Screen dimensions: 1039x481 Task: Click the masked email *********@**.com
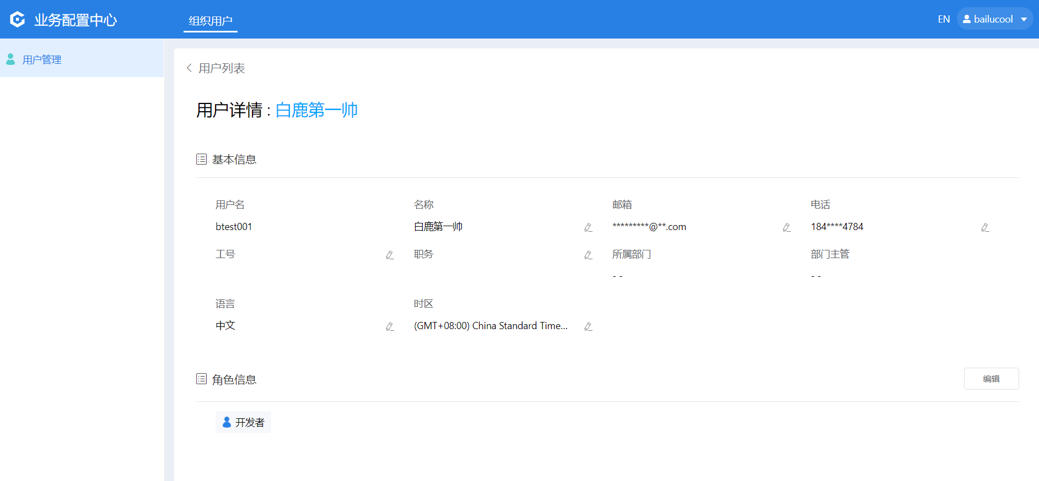(x=649, y=227)
